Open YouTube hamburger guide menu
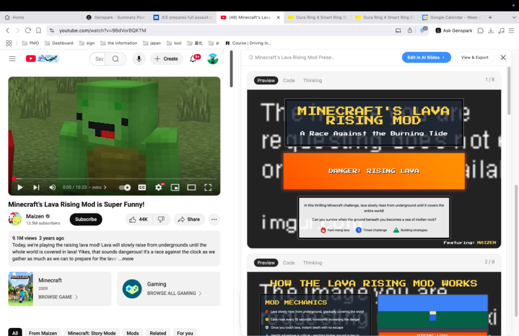 coord(12,59)
